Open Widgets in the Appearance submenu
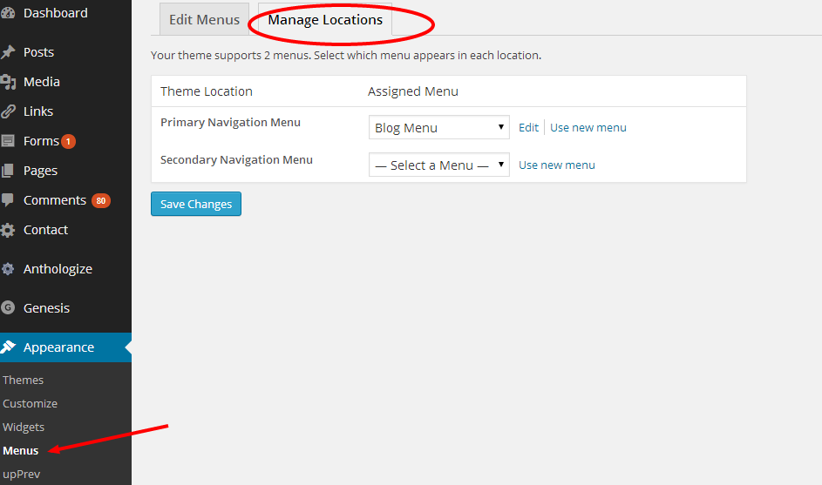Viewport: 822px width, 485px height. (x=24, y=427)
